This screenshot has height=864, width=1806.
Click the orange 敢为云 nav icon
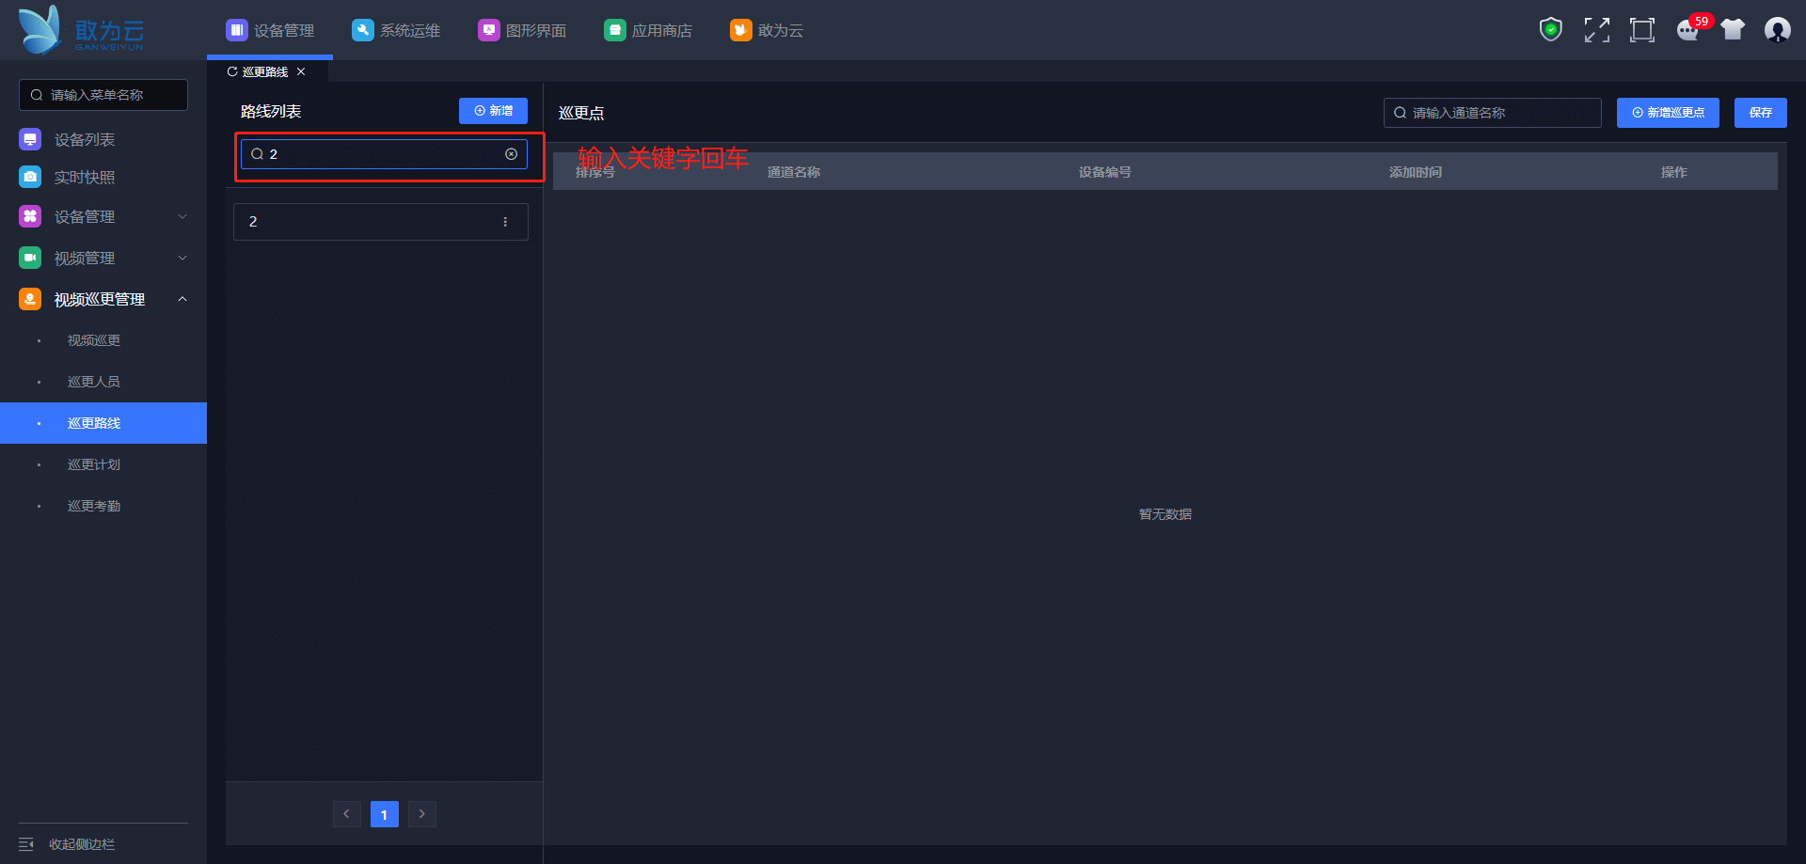740,30
